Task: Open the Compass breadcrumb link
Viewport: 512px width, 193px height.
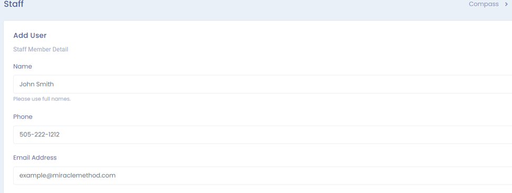Action: click(484, 4)
